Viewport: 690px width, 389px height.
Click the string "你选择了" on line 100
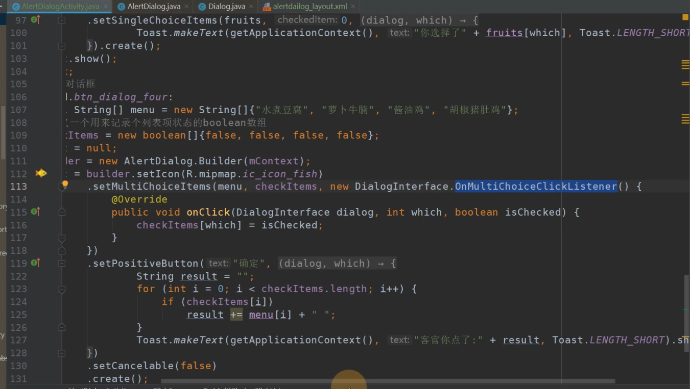tap(440, 33)
